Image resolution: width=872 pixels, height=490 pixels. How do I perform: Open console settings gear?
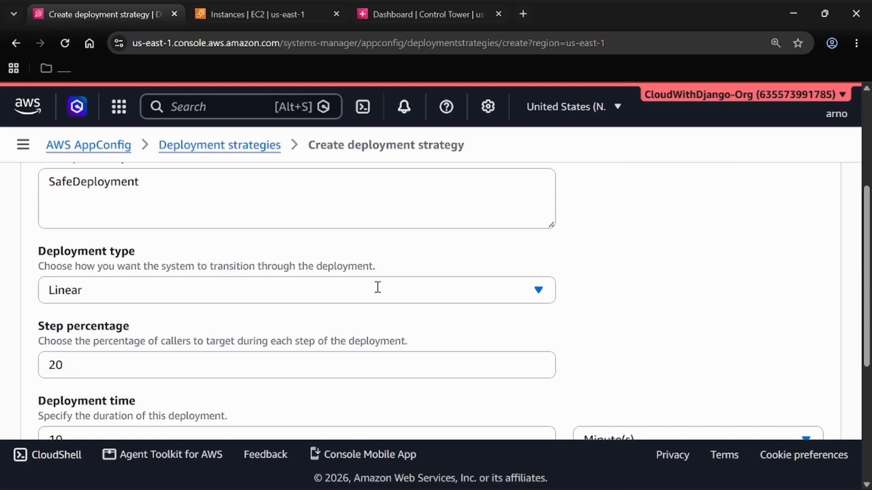[x=488, y=107]
